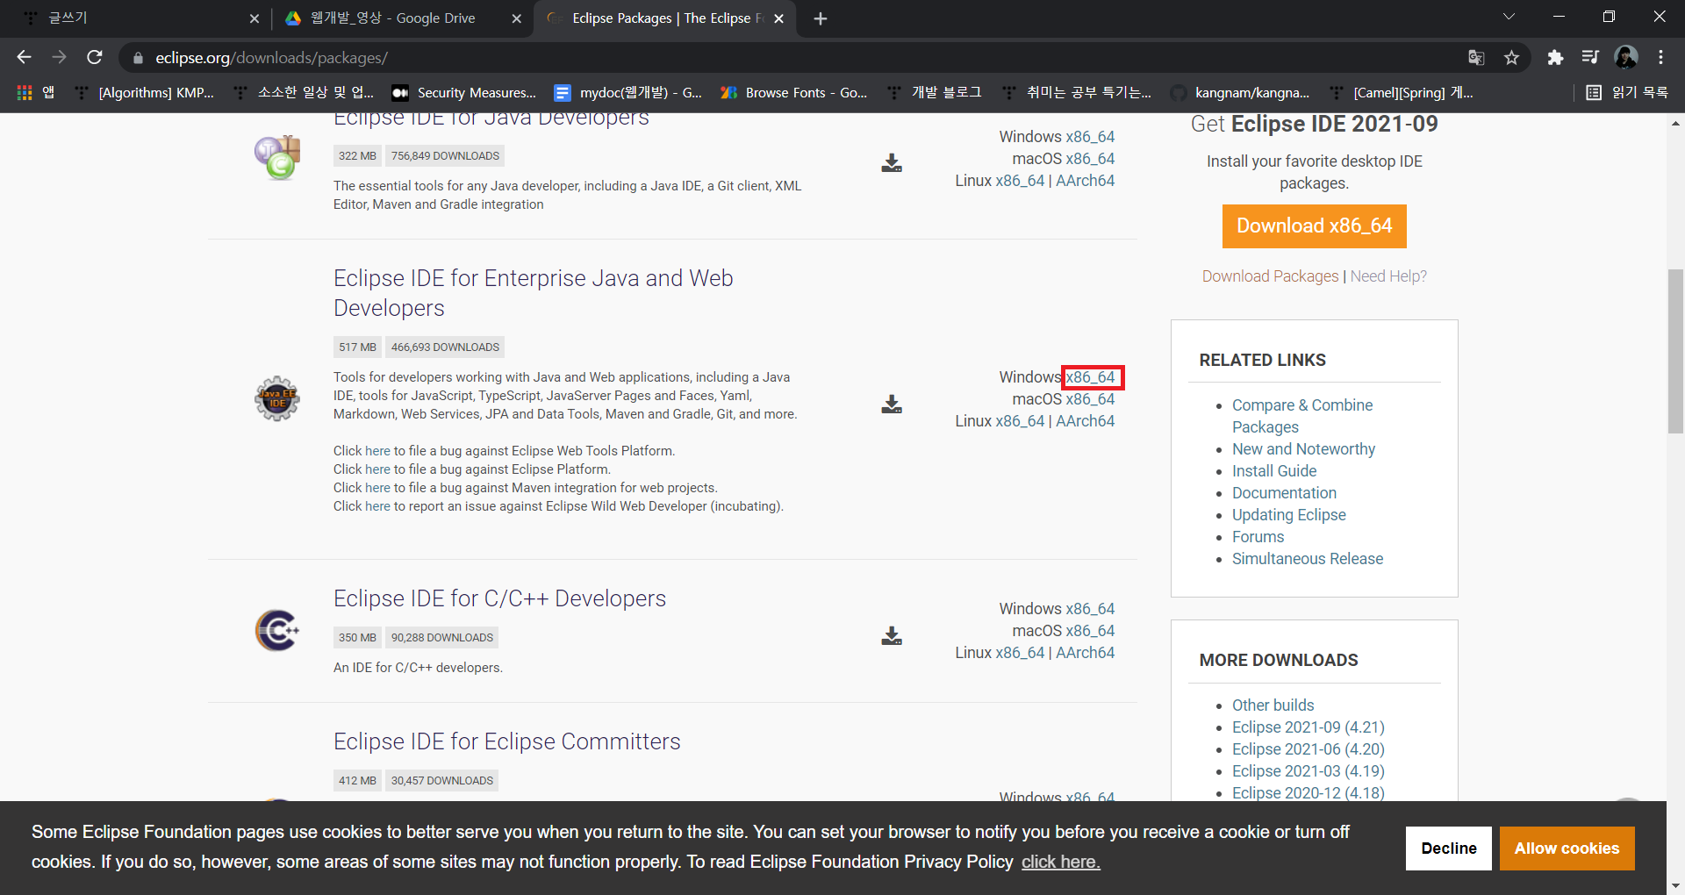Open the Download Packages link

click(x=1270, y=276)
